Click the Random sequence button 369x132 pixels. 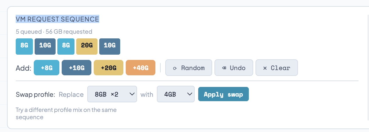point(189,68)
